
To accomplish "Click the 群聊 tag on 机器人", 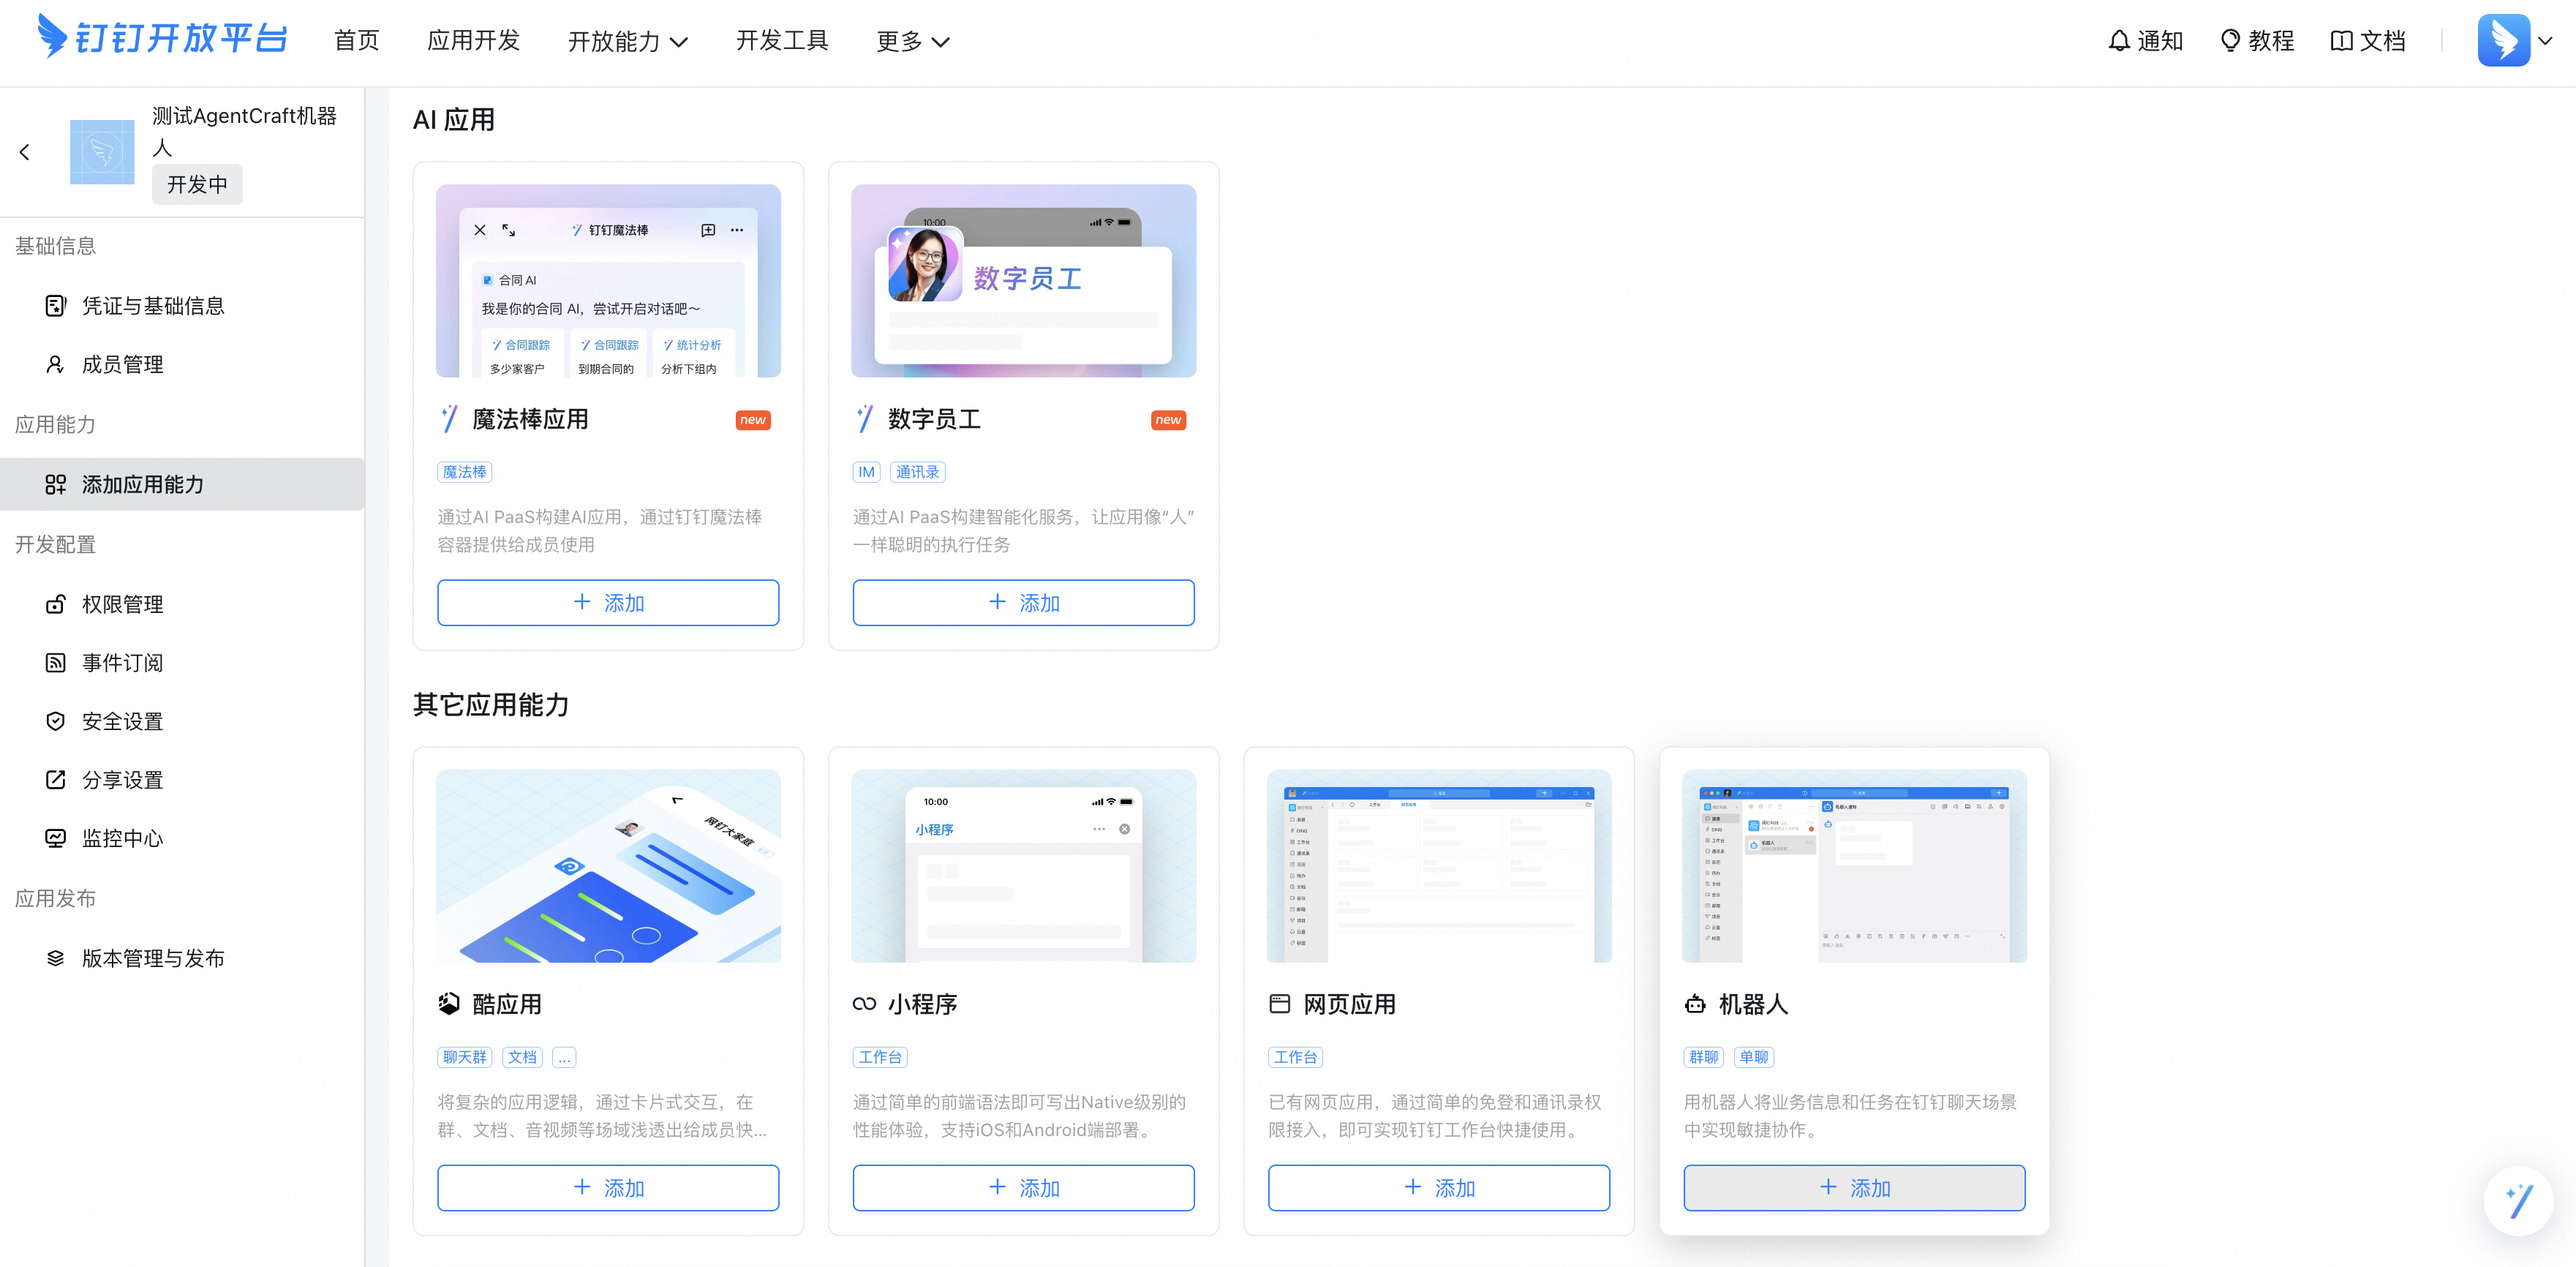I will point(1703,1057).
